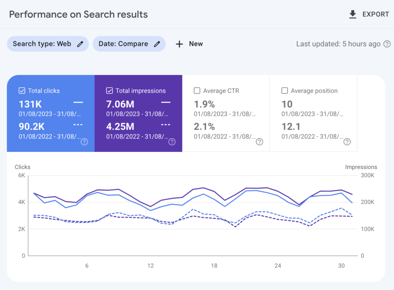Open help icon on Total impressions card
The width and height of the screenshot is (394, 290).
172,142
